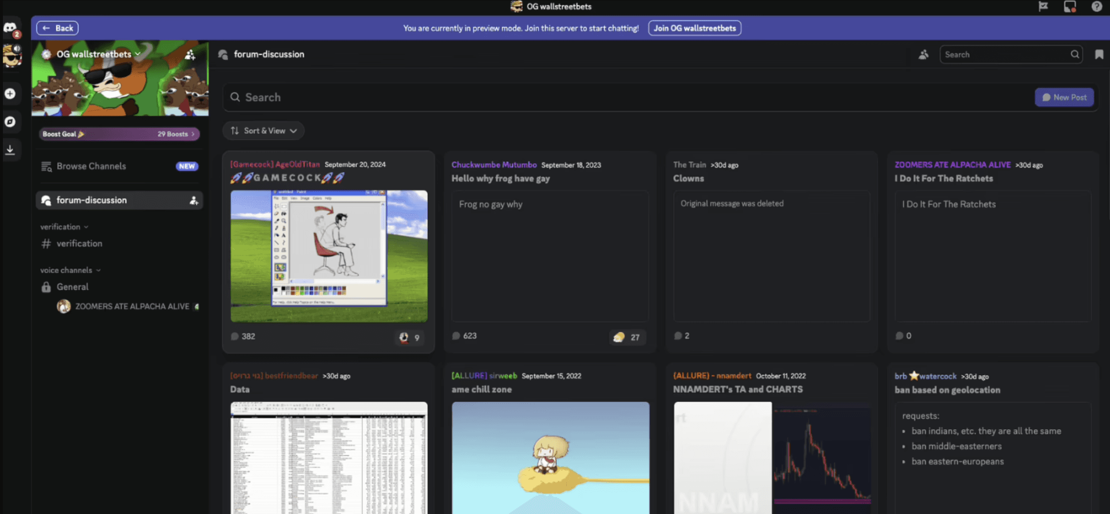This screenshot has width=1110, height=514.
Task: Open the Discover compass icon
Action: pos(10,121)
